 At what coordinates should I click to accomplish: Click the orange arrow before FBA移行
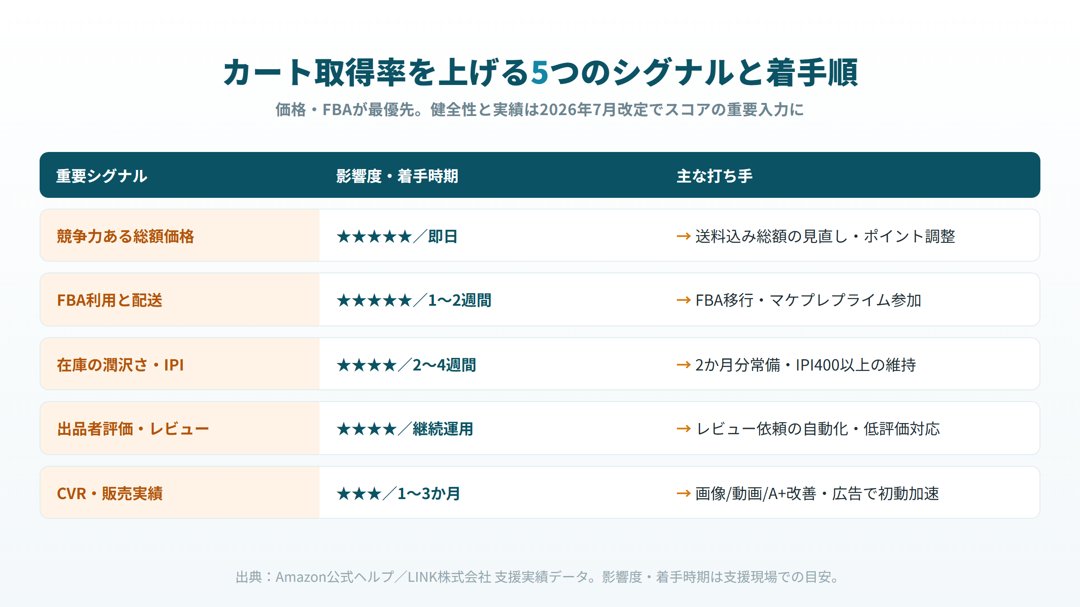coord(684,300)
